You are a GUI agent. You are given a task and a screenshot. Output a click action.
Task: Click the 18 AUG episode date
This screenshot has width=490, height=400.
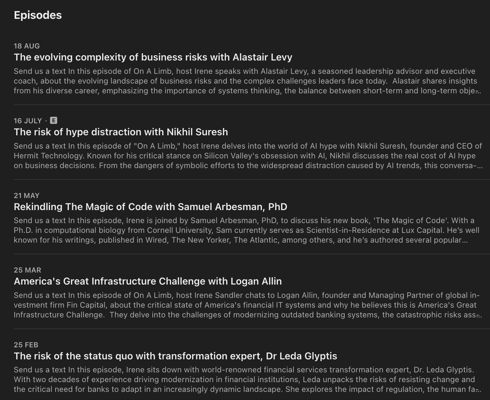[x=27, y=46]
